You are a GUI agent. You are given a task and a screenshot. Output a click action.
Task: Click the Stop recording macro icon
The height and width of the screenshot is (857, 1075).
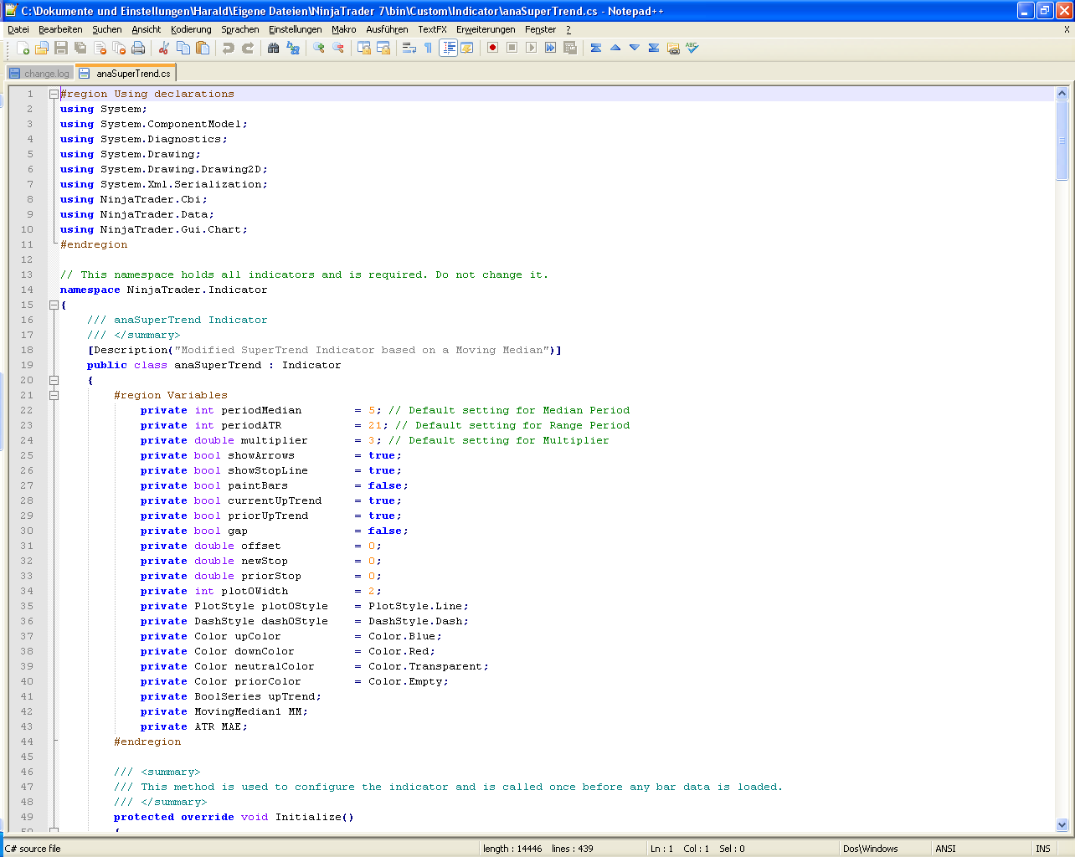tap(512, 48)
